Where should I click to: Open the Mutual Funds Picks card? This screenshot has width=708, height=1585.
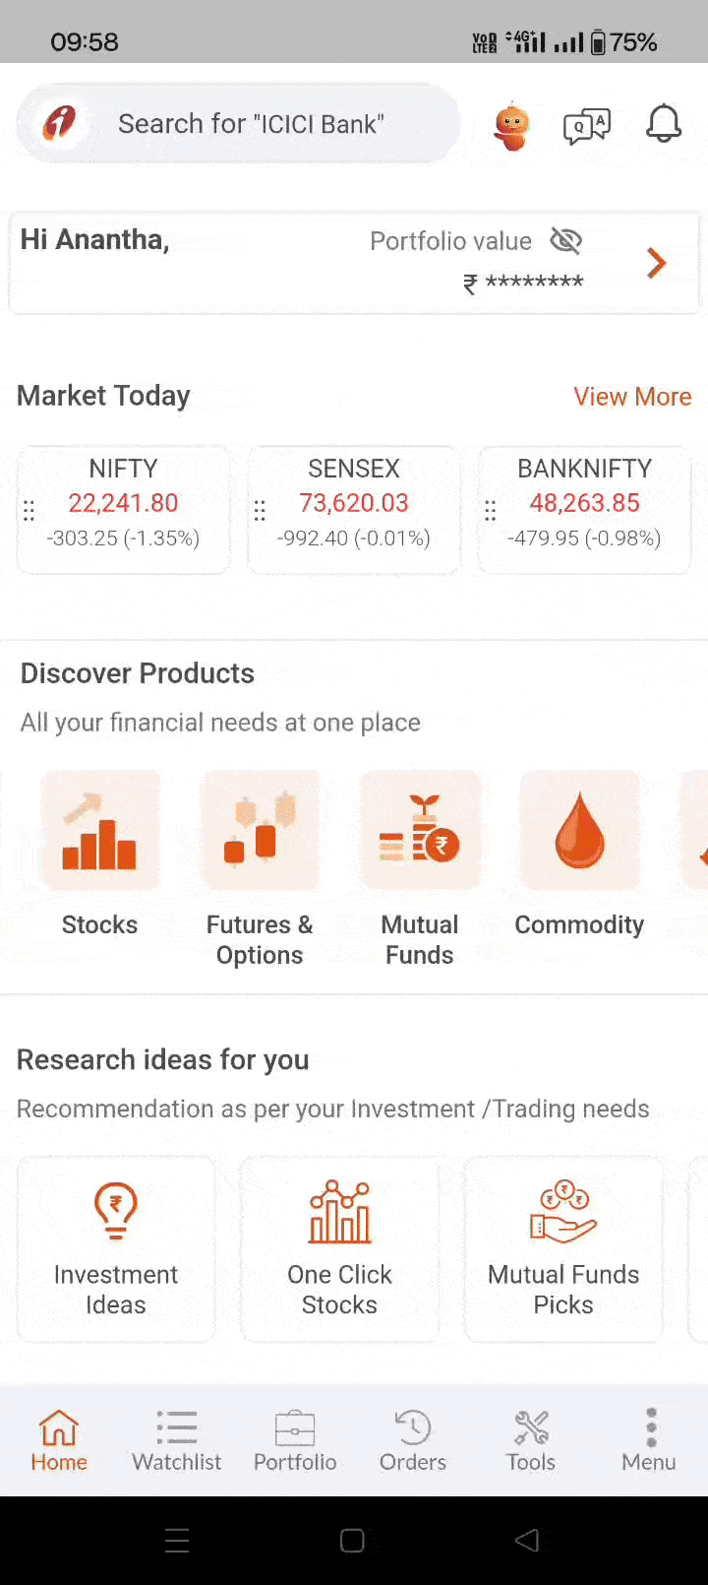coord(563,1248)
